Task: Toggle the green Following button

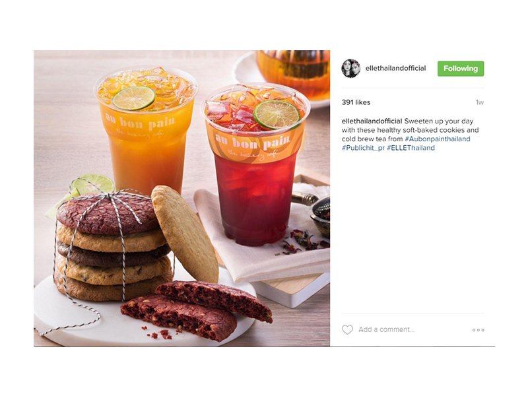Action: (461, 69)
